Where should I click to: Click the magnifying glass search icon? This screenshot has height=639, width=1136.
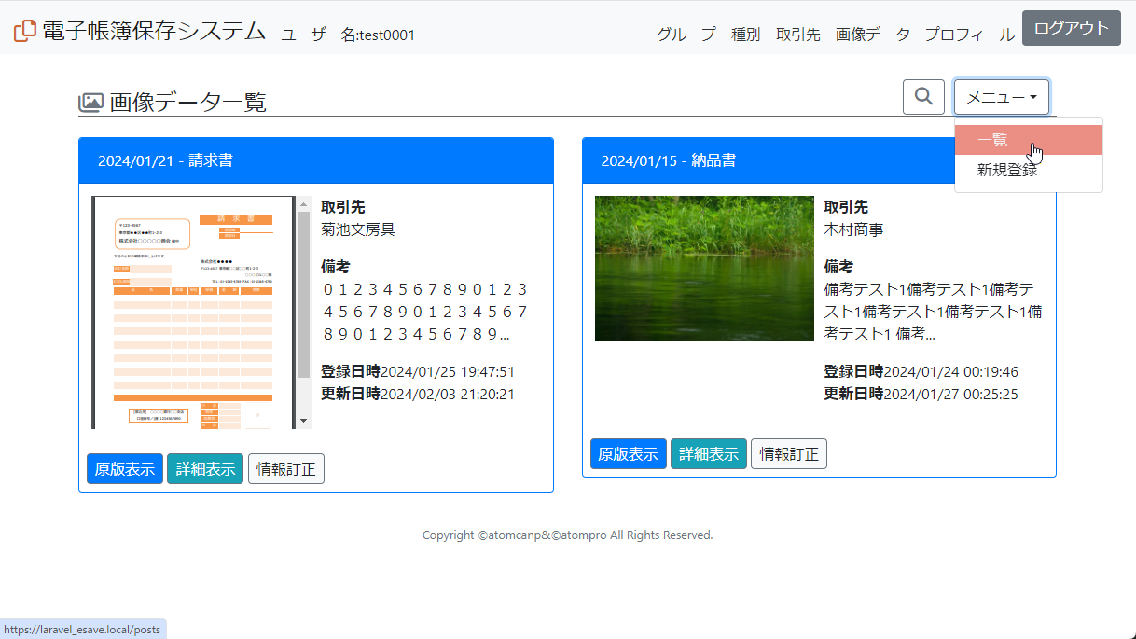[x=923, y=97]
